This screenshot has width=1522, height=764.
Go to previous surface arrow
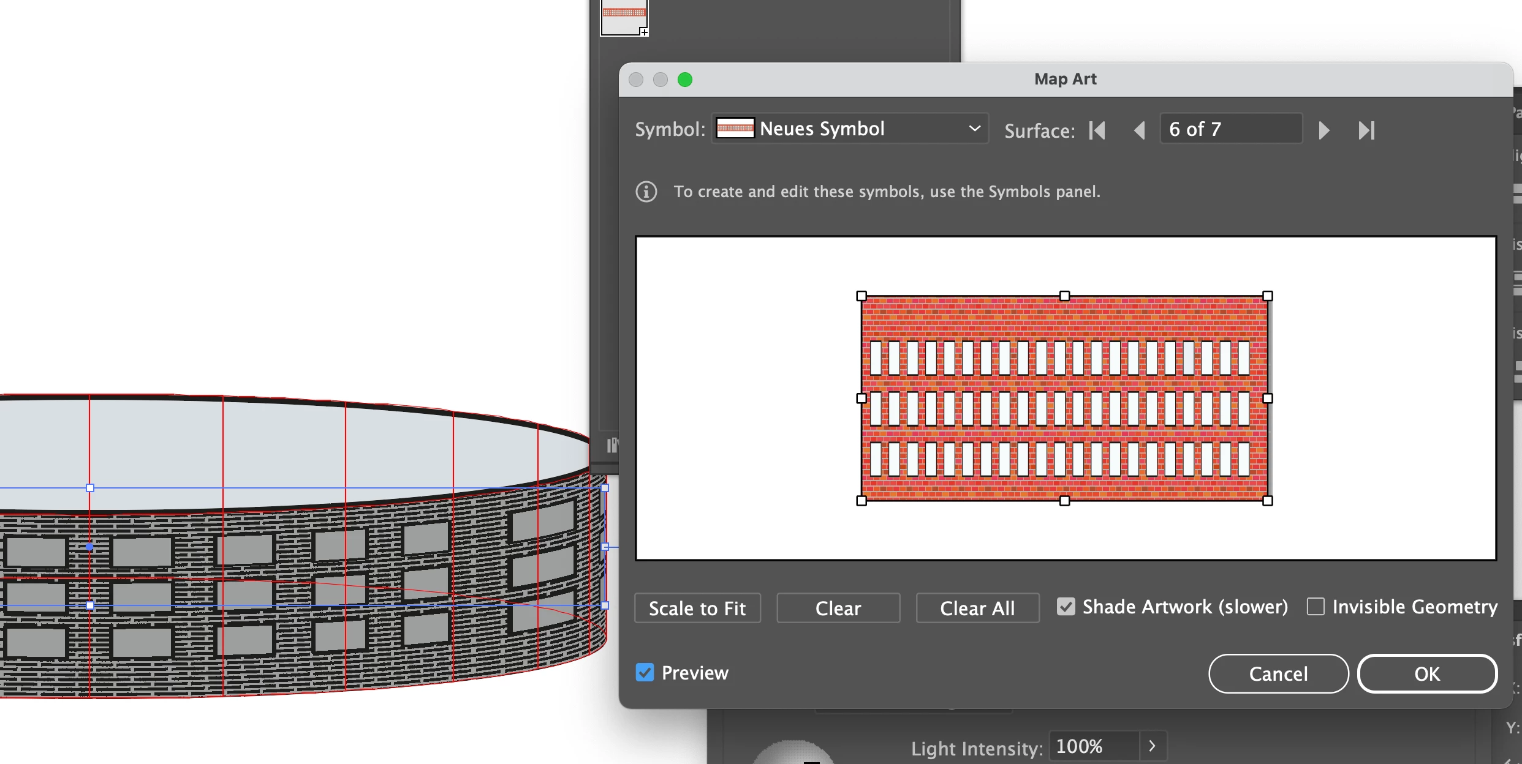pyautogui.click(x=1139, y=130)
